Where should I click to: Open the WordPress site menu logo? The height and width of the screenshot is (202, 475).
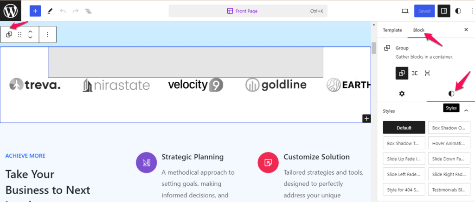point(11,11)
